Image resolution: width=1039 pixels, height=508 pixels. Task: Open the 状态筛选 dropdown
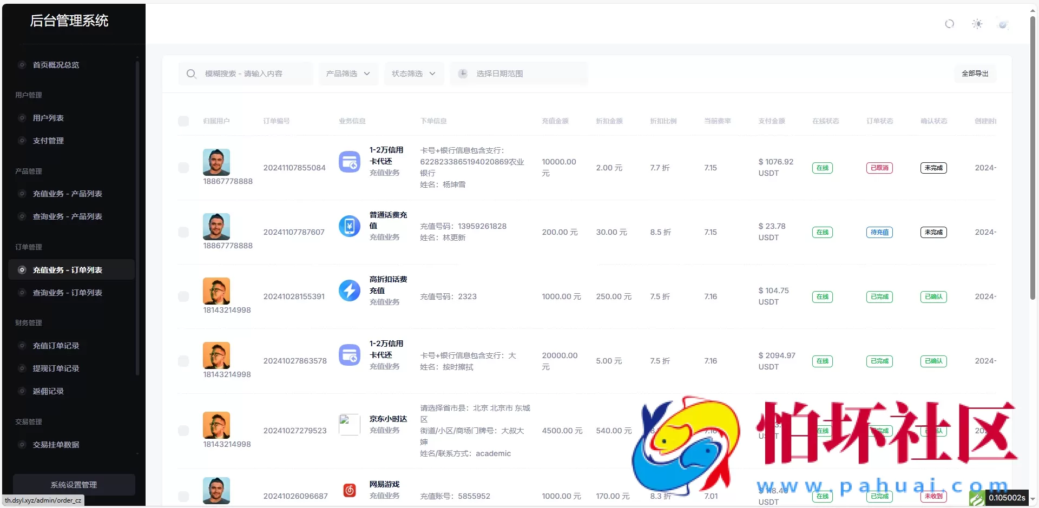(413, 74)
